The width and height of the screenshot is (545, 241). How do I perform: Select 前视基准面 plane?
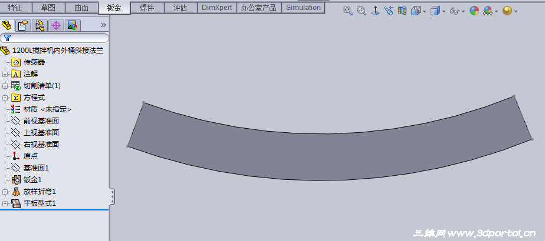click(x=41, y=121)
